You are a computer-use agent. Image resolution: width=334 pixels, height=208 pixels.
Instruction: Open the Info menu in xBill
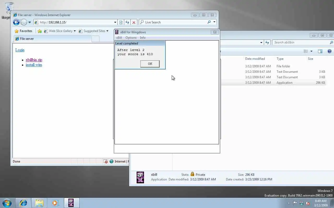[x=143, y=38]
